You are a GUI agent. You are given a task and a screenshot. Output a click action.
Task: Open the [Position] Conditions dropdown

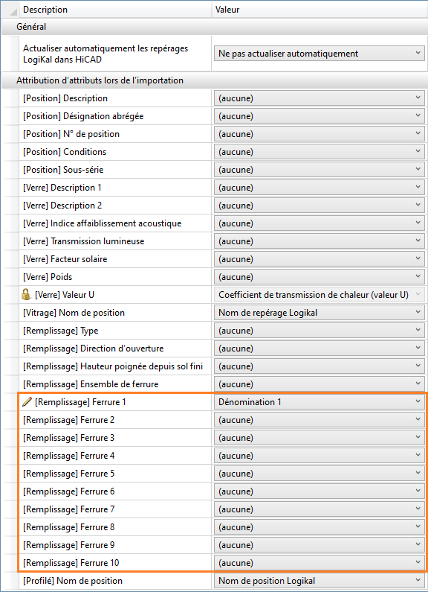tap(319, 152)
